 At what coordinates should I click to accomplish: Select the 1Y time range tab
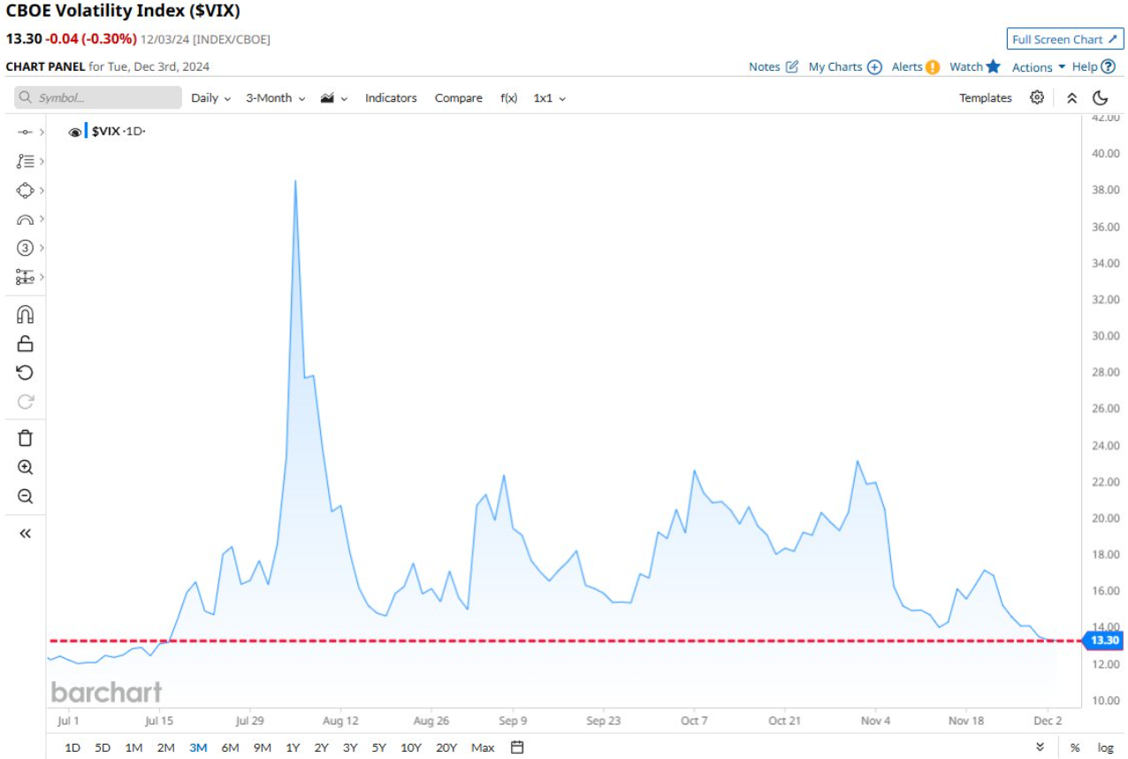click(x=293, y=747)
